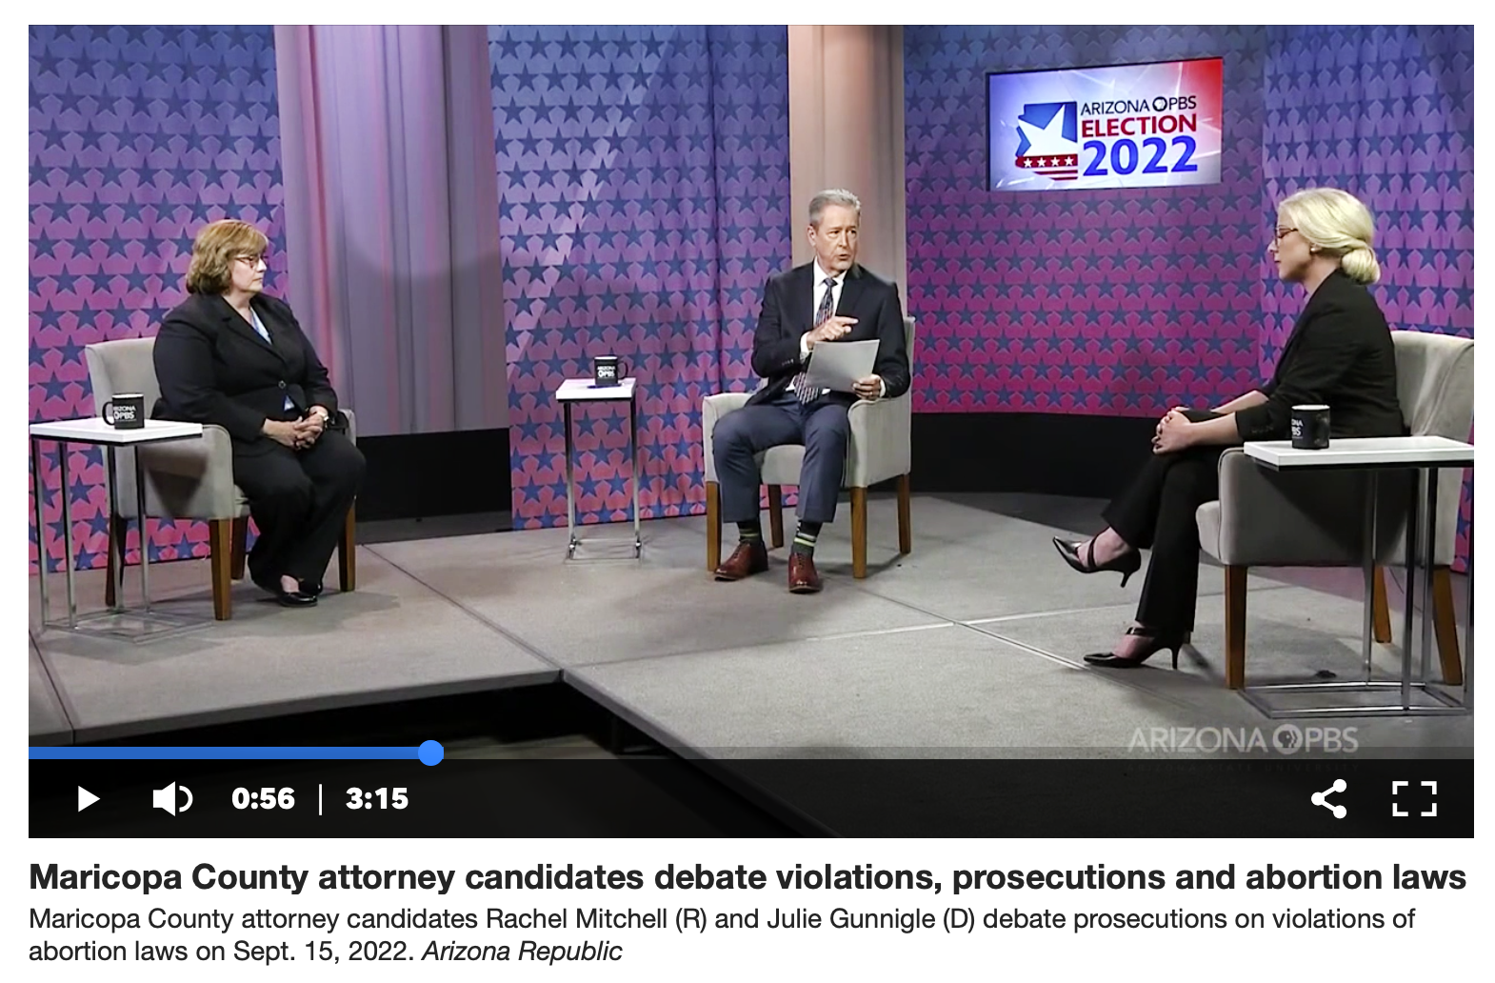
Task: Click the black mug on the center side table
Action: pyautogui.click(x=606, y=370)
